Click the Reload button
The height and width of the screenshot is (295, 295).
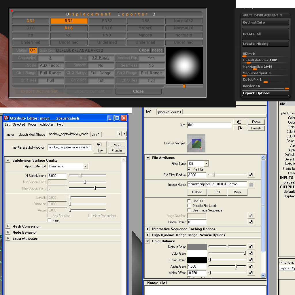pyautogui.click(x=197, y=192)
